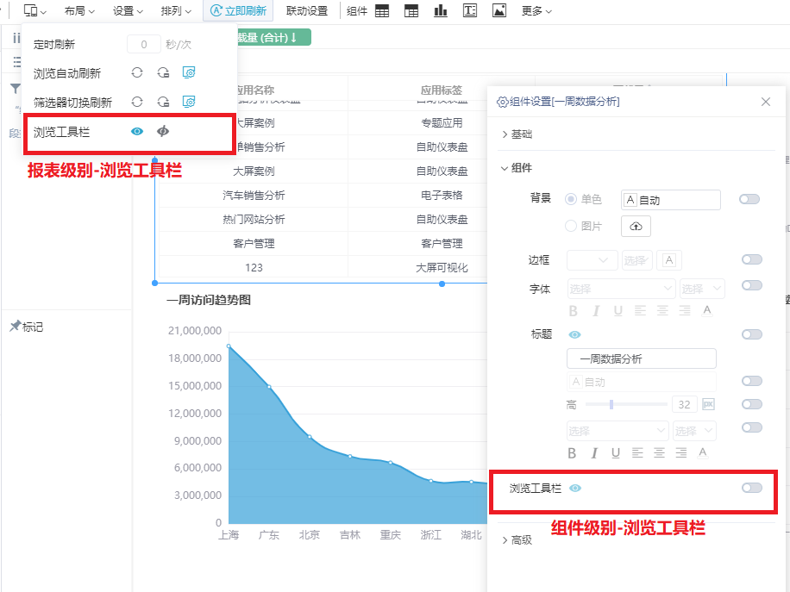This screenshot has height=592, width=790.
Task: Insert an image component icon
Action: [498, 10]
